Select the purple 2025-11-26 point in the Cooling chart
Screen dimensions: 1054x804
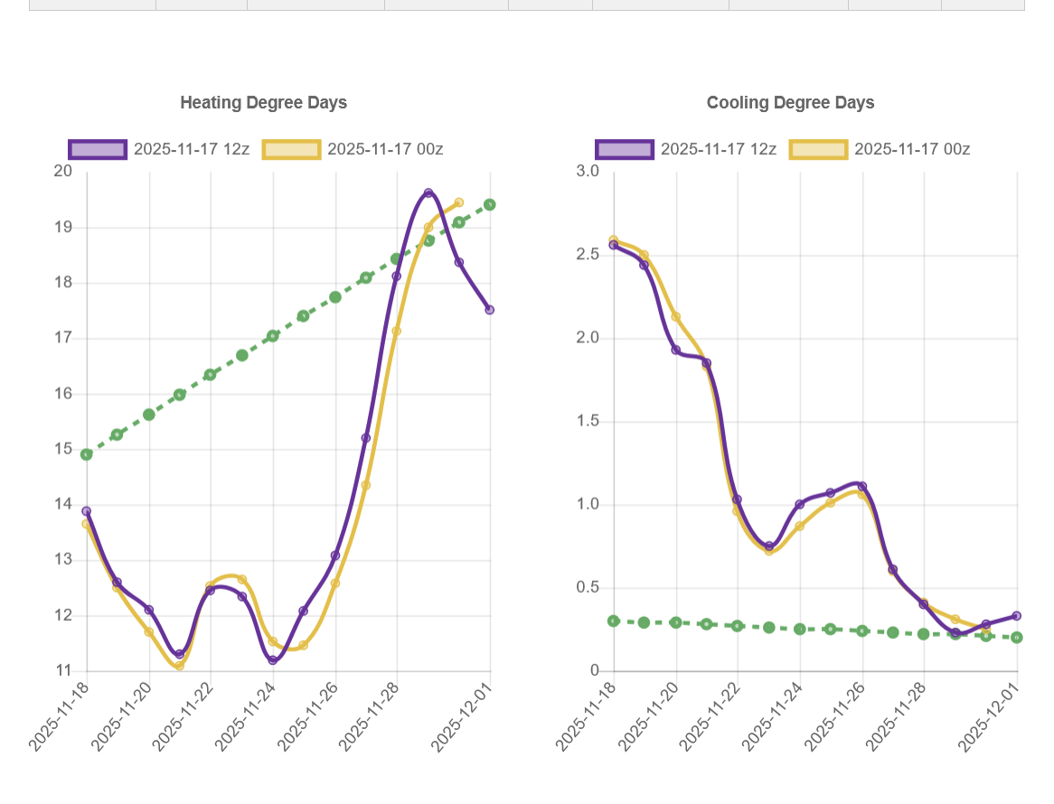pos(862,486)
